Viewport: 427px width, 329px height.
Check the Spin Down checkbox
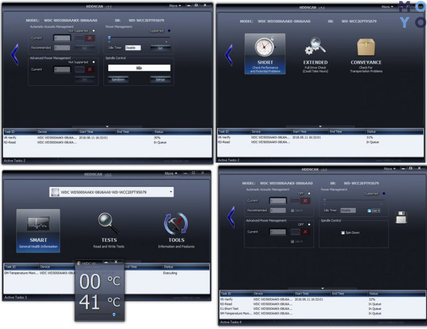click(343, 233)
